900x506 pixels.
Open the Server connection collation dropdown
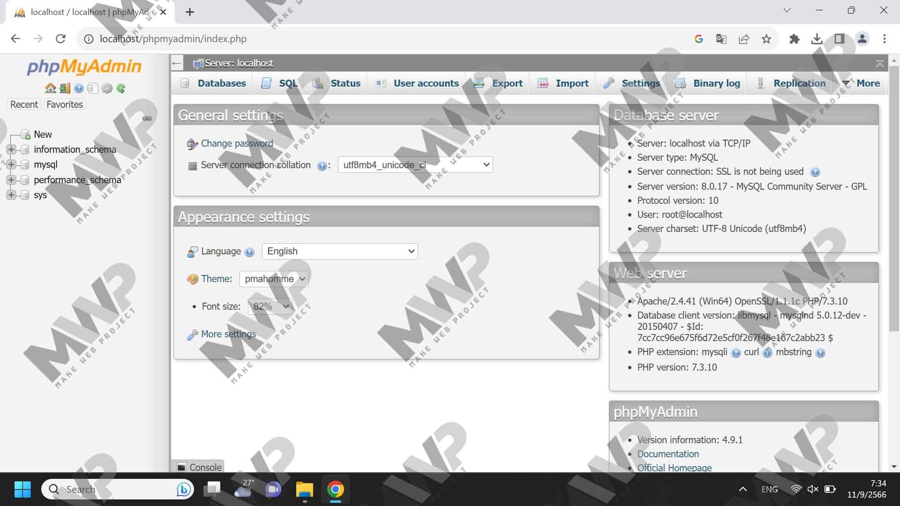tap(415, 165)
